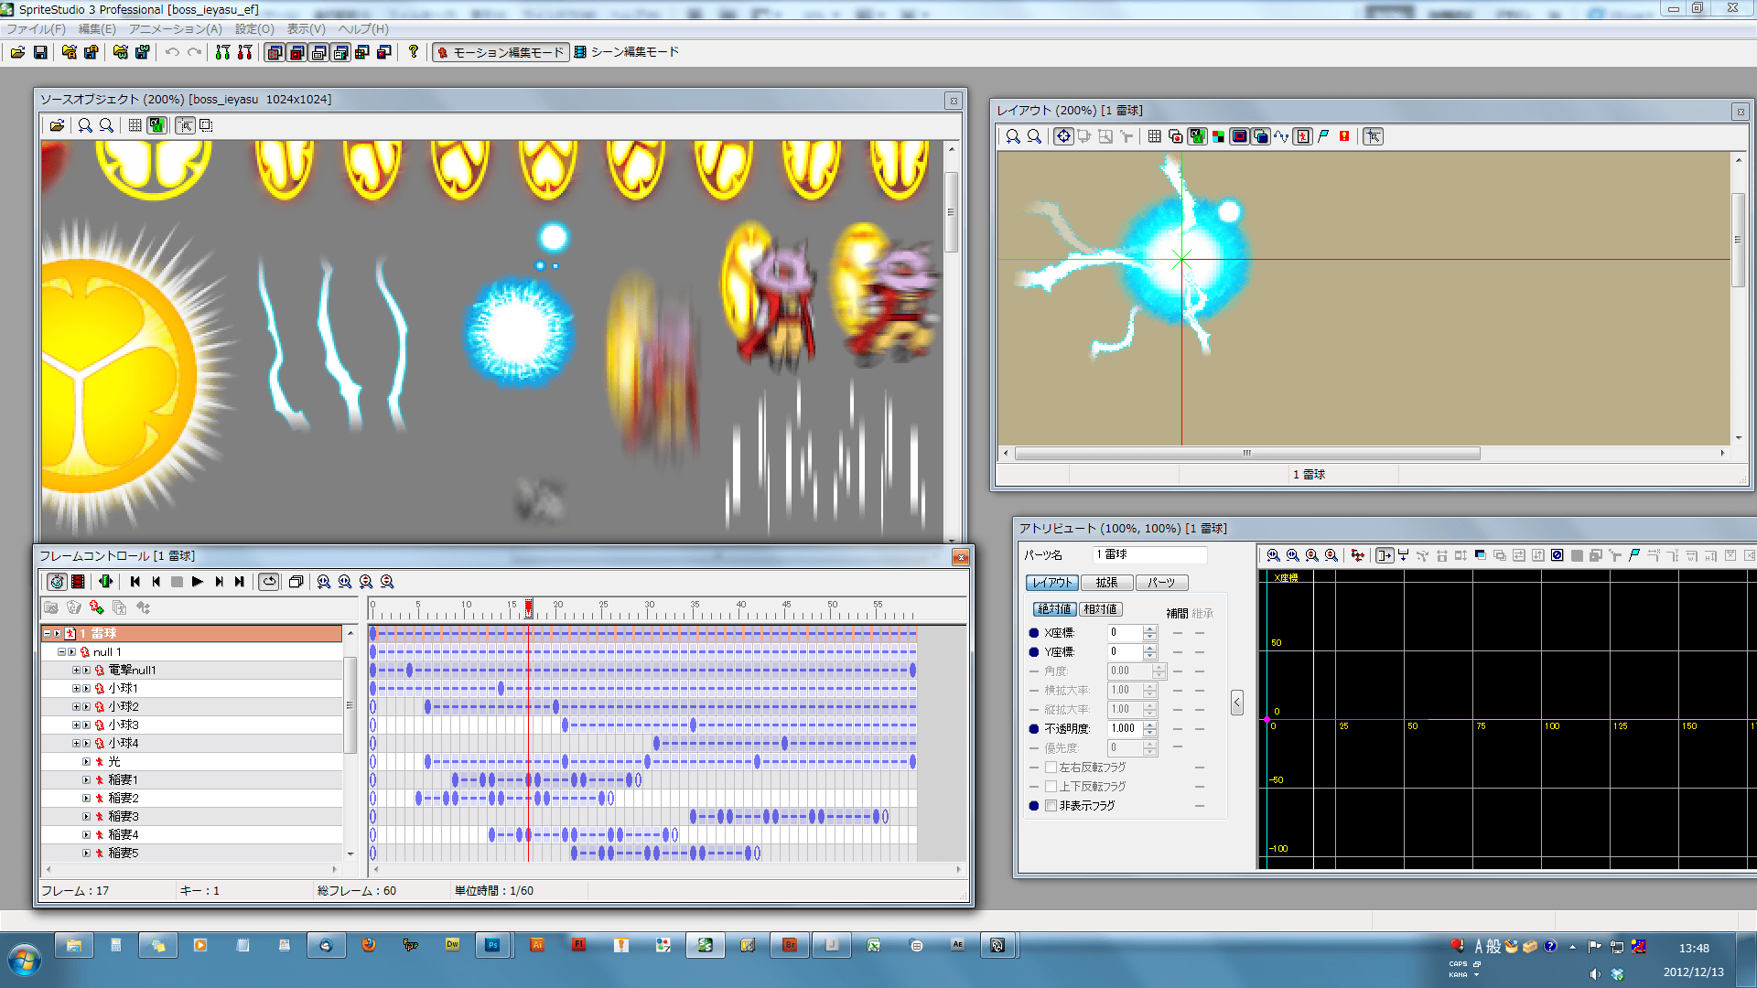Click the grid icon in Layout toolbar
Screen dimensions: 1757x988
1155,136
